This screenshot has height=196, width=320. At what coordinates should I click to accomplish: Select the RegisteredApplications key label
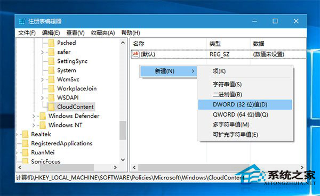click(x=62, y=143)
